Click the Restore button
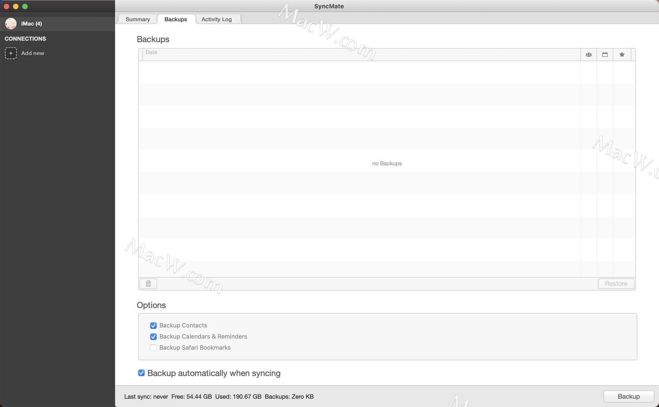Viewport: 659px width, 407px height. click(616, 284)
